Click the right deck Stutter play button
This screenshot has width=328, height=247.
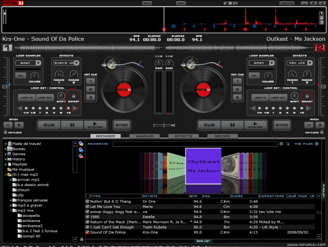256,125
